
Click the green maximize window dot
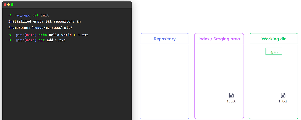pos(12,5)
